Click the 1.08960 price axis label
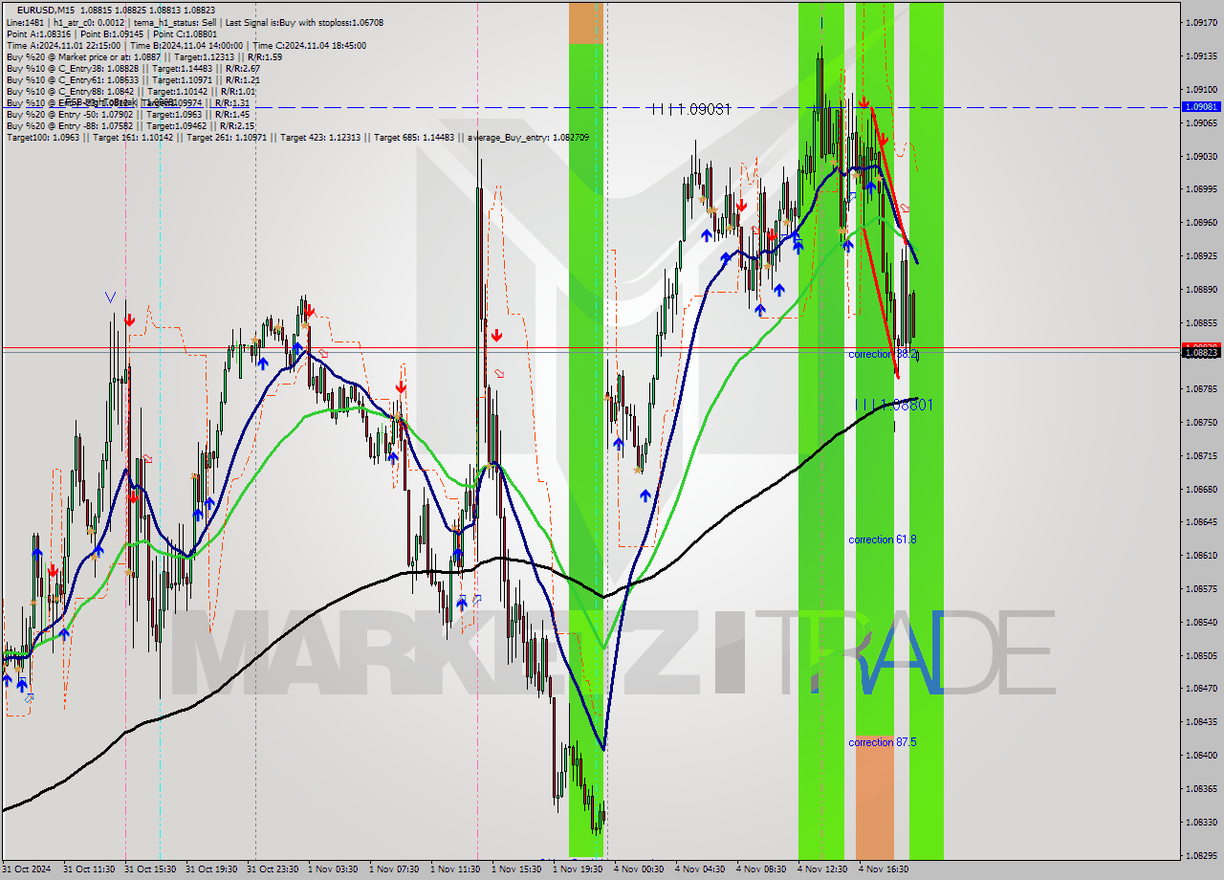Viewport: 1224px width, 880px height. click(x=1201, y=223)
